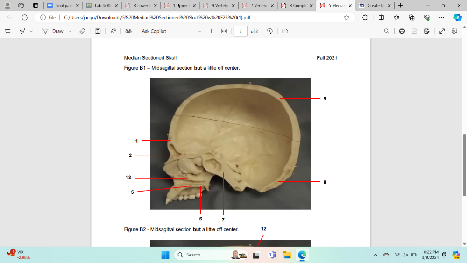Viewport: 467px width, 263px height.
Task: Click the Ask Copilot button
Action: pos(154,31)
